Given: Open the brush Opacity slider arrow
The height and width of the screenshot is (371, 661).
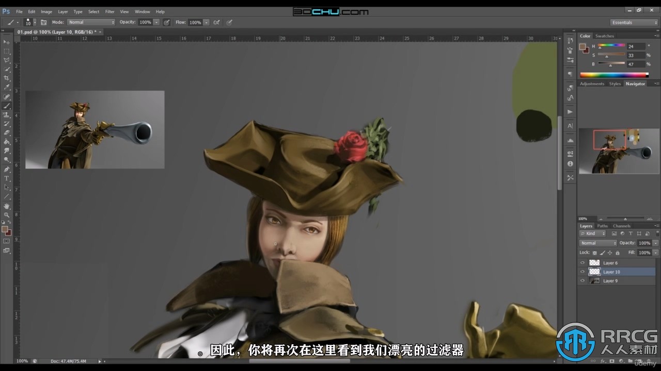Looking at the screenshot, I should (156, 22).
